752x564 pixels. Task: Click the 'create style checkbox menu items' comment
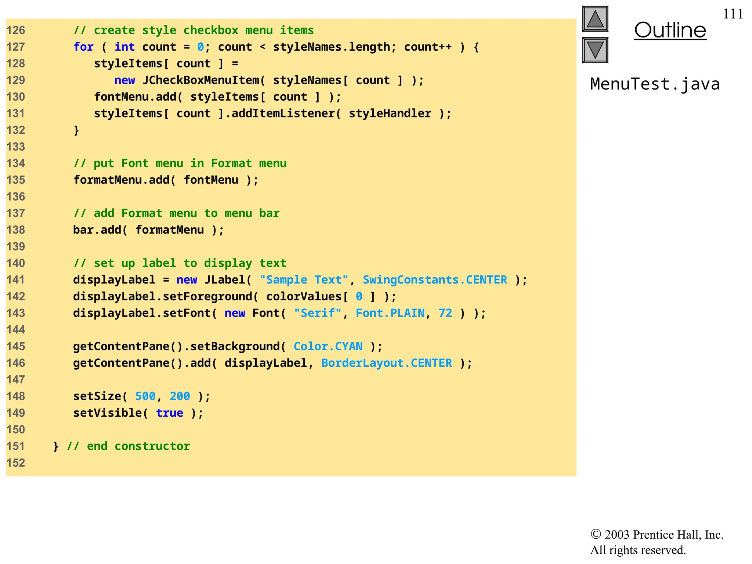click(x=194, y=30)
